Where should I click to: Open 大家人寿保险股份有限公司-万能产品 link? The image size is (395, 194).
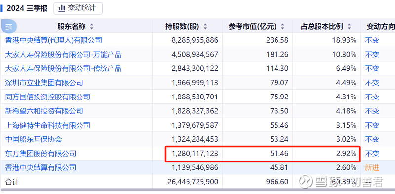click(x=63, y=55)
